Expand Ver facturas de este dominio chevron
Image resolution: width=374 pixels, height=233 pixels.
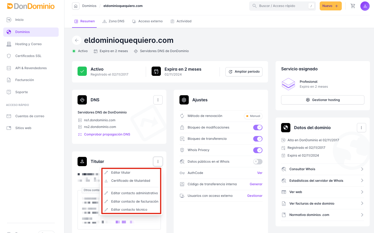(362, 203)
